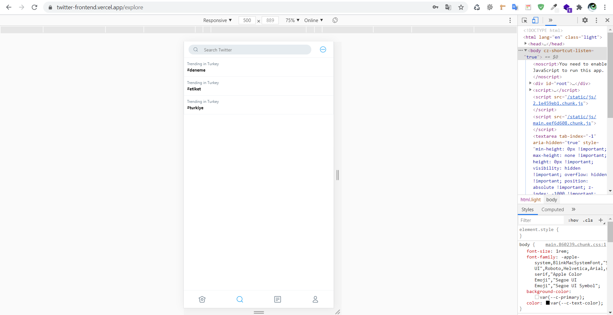The width and height of the screenshot is (613, 315).
Task: Select the DOCTYPE html line
Action: point(543,30)
